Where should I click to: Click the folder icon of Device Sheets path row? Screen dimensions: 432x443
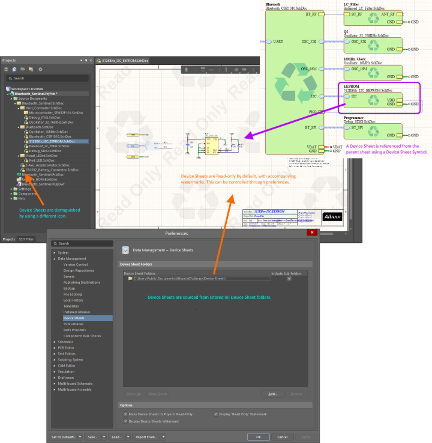point(130,278)
